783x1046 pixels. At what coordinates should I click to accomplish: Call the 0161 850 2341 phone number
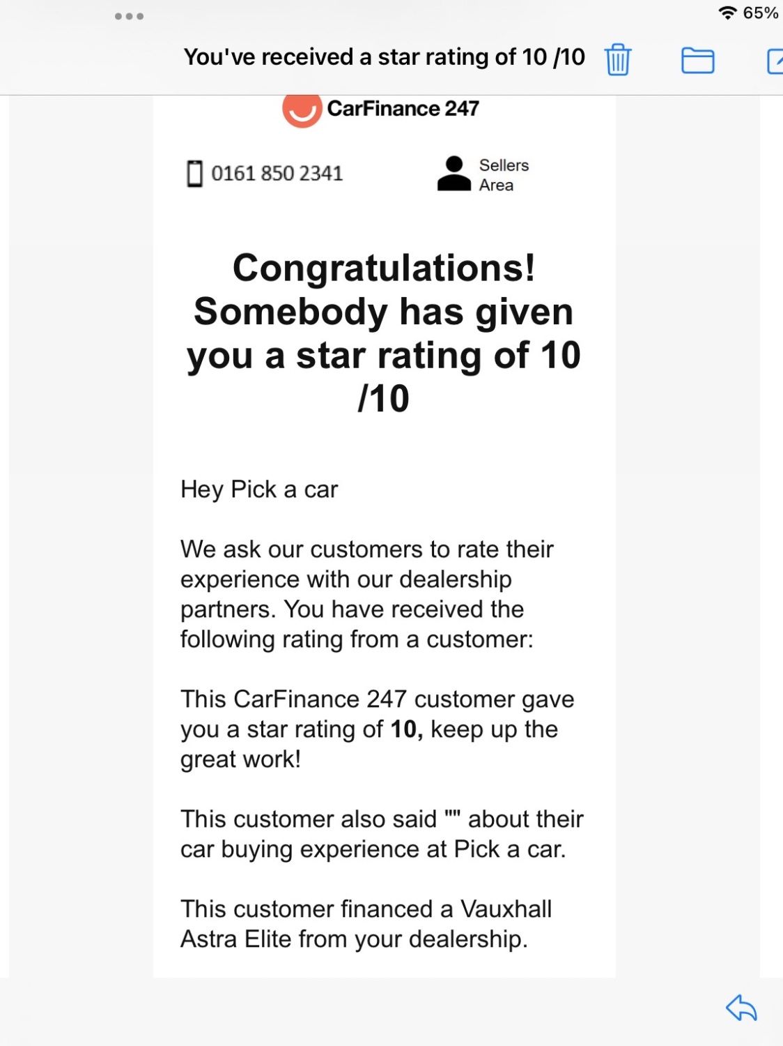(277, 174)
